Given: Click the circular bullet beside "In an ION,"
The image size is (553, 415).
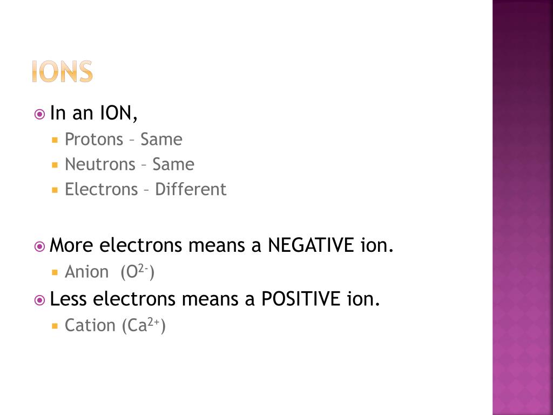Looking at the screenshot, I should [x=39, y=114].
